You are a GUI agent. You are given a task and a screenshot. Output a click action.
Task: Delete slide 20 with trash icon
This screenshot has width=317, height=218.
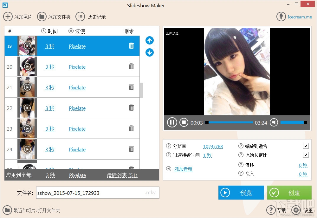coord(132,66)
